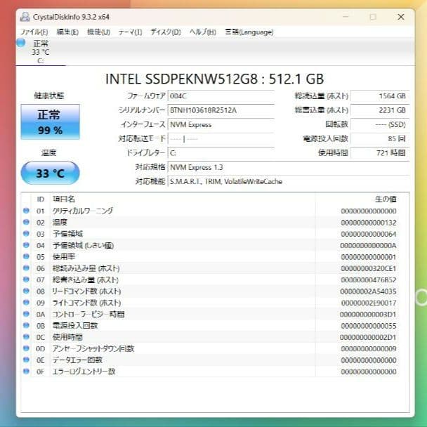Click the standard field NVM Express 1.3
The image size is (427, 427).
(289, 167)
